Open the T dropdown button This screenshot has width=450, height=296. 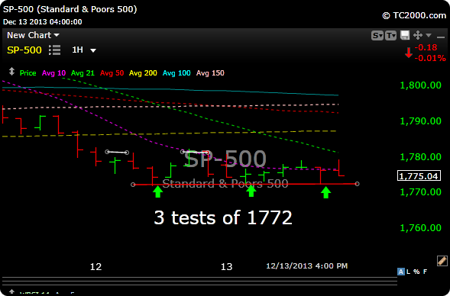pos(390,36)
